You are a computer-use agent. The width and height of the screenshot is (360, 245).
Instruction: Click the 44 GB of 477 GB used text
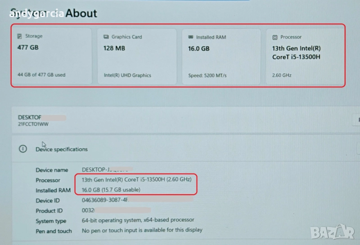click(41, 75)
